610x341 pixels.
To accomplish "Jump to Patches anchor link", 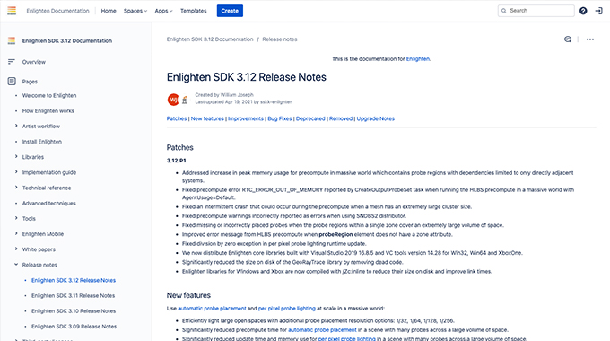I will (177, 118).
